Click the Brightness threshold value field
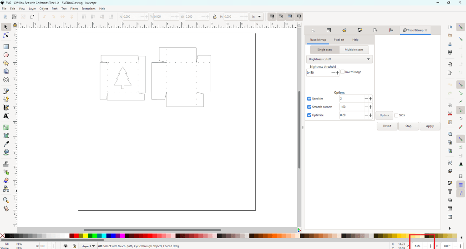This screenshot has width=466, height=249. coord(319,73)
